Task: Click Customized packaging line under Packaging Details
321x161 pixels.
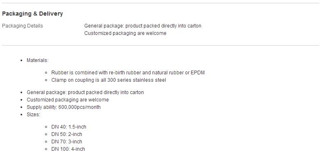Action: click(x=125, y=33)
